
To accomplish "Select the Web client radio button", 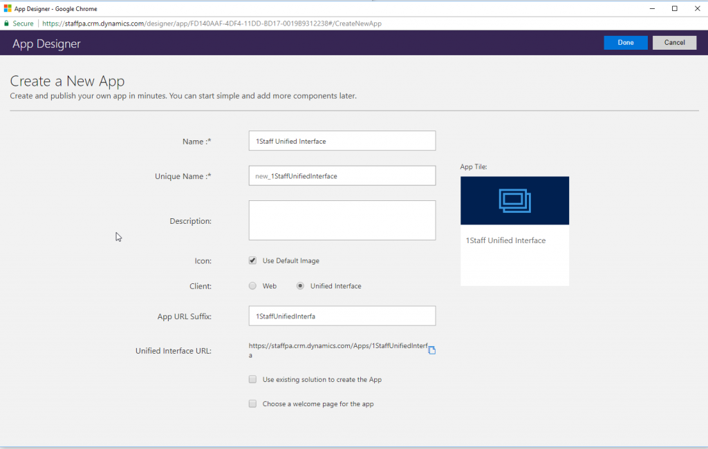I will tap(252, 286).
